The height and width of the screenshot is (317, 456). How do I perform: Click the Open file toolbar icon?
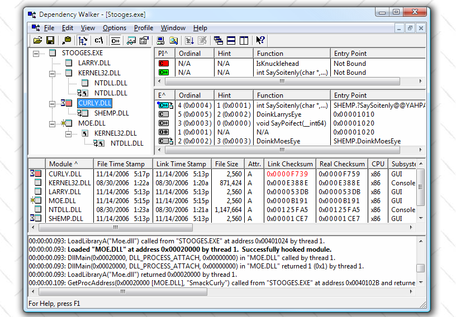point(37,40)
